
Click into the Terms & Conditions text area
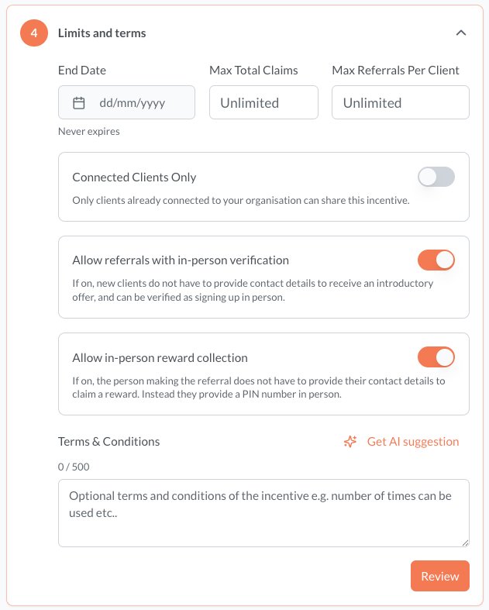(263, 513)
